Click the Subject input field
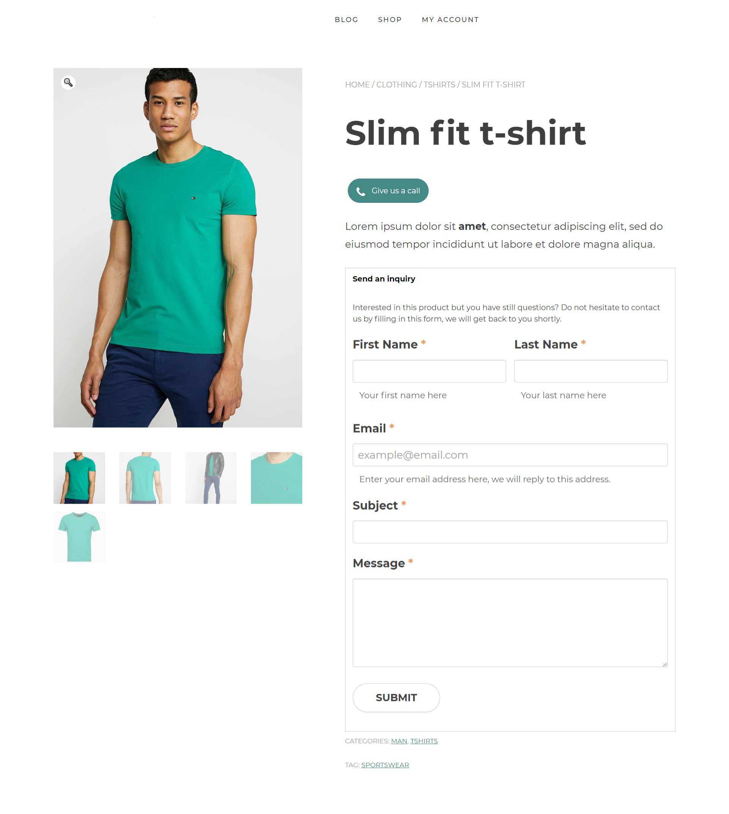 tap(510, 532)
